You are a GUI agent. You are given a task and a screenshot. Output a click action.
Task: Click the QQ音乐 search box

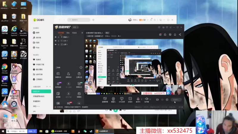[79, 20]
